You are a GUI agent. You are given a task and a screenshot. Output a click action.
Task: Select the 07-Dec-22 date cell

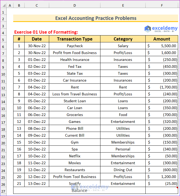[37, 122]
